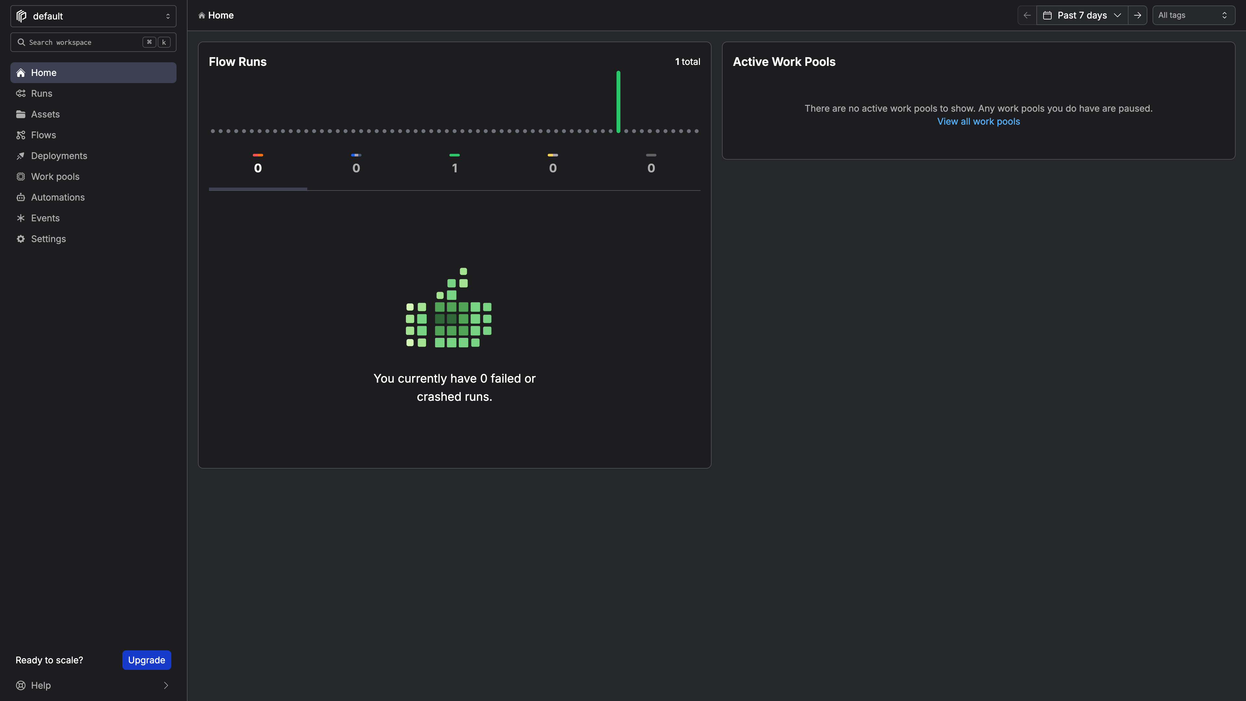The image size is (1246, 701).
Task: Click the Upgrade button
Action: click(146, 660)
